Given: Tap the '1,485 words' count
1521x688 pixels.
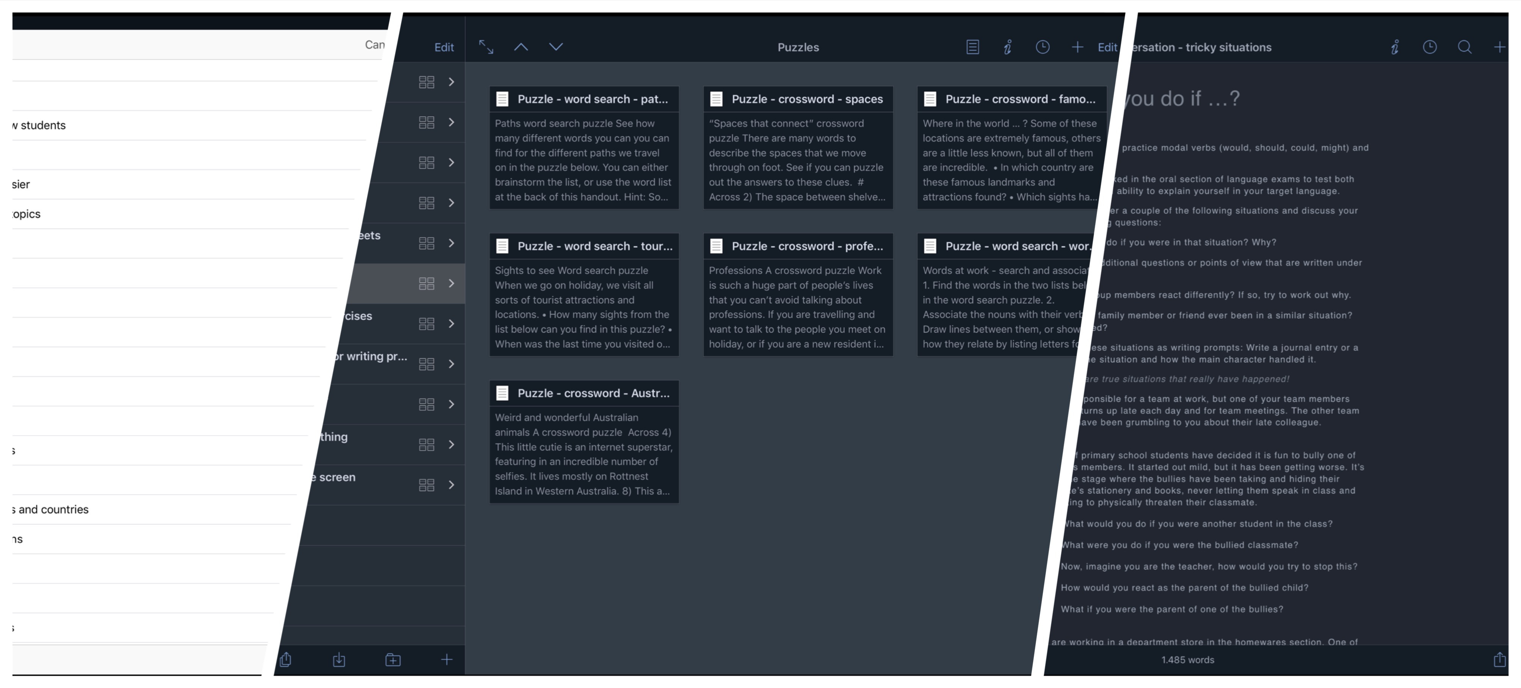Looking at the screenshot, I should point(1187,660).
